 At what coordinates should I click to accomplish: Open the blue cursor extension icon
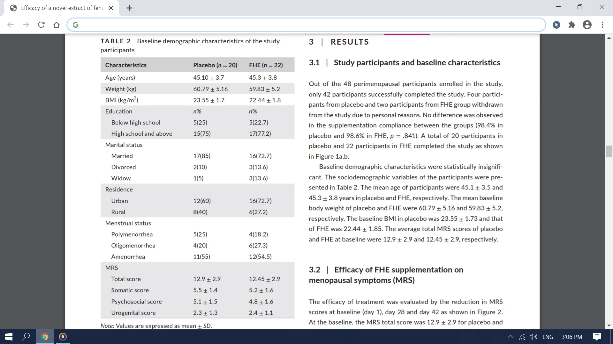[x=556, y=25]
